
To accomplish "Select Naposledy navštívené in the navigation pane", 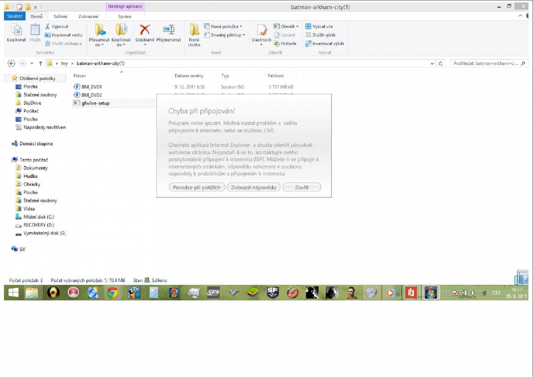I will pyautogui.click(x=41, y=127).
